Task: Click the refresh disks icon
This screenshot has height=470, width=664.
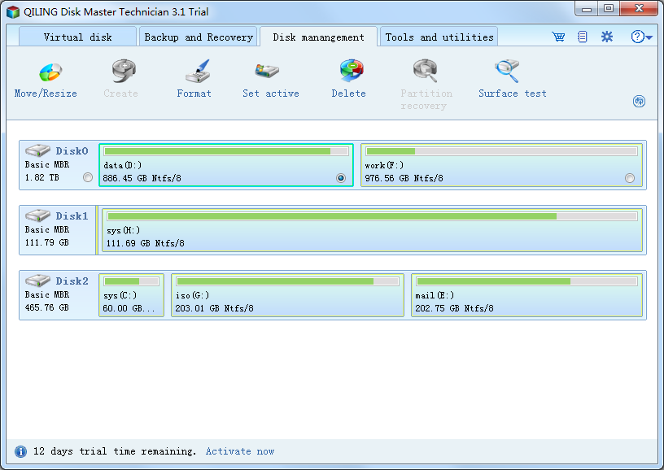Action: pyautogui.click(x=639, y=101)
